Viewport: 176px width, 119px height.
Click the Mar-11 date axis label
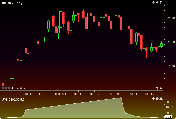point(78,94)
